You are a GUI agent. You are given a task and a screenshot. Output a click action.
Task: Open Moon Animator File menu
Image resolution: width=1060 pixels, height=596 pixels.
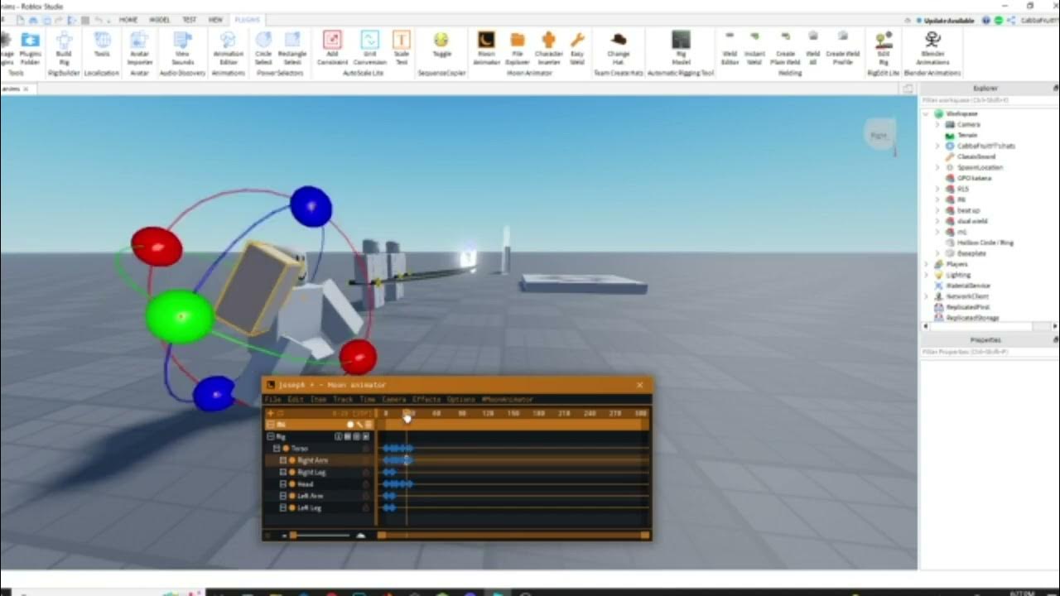(x=273, y=400)
